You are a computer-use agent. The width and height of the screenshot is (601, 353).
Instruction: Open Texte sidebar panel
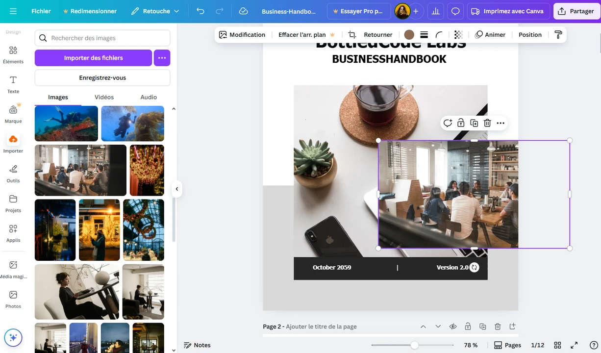click(x=13, y=84)
